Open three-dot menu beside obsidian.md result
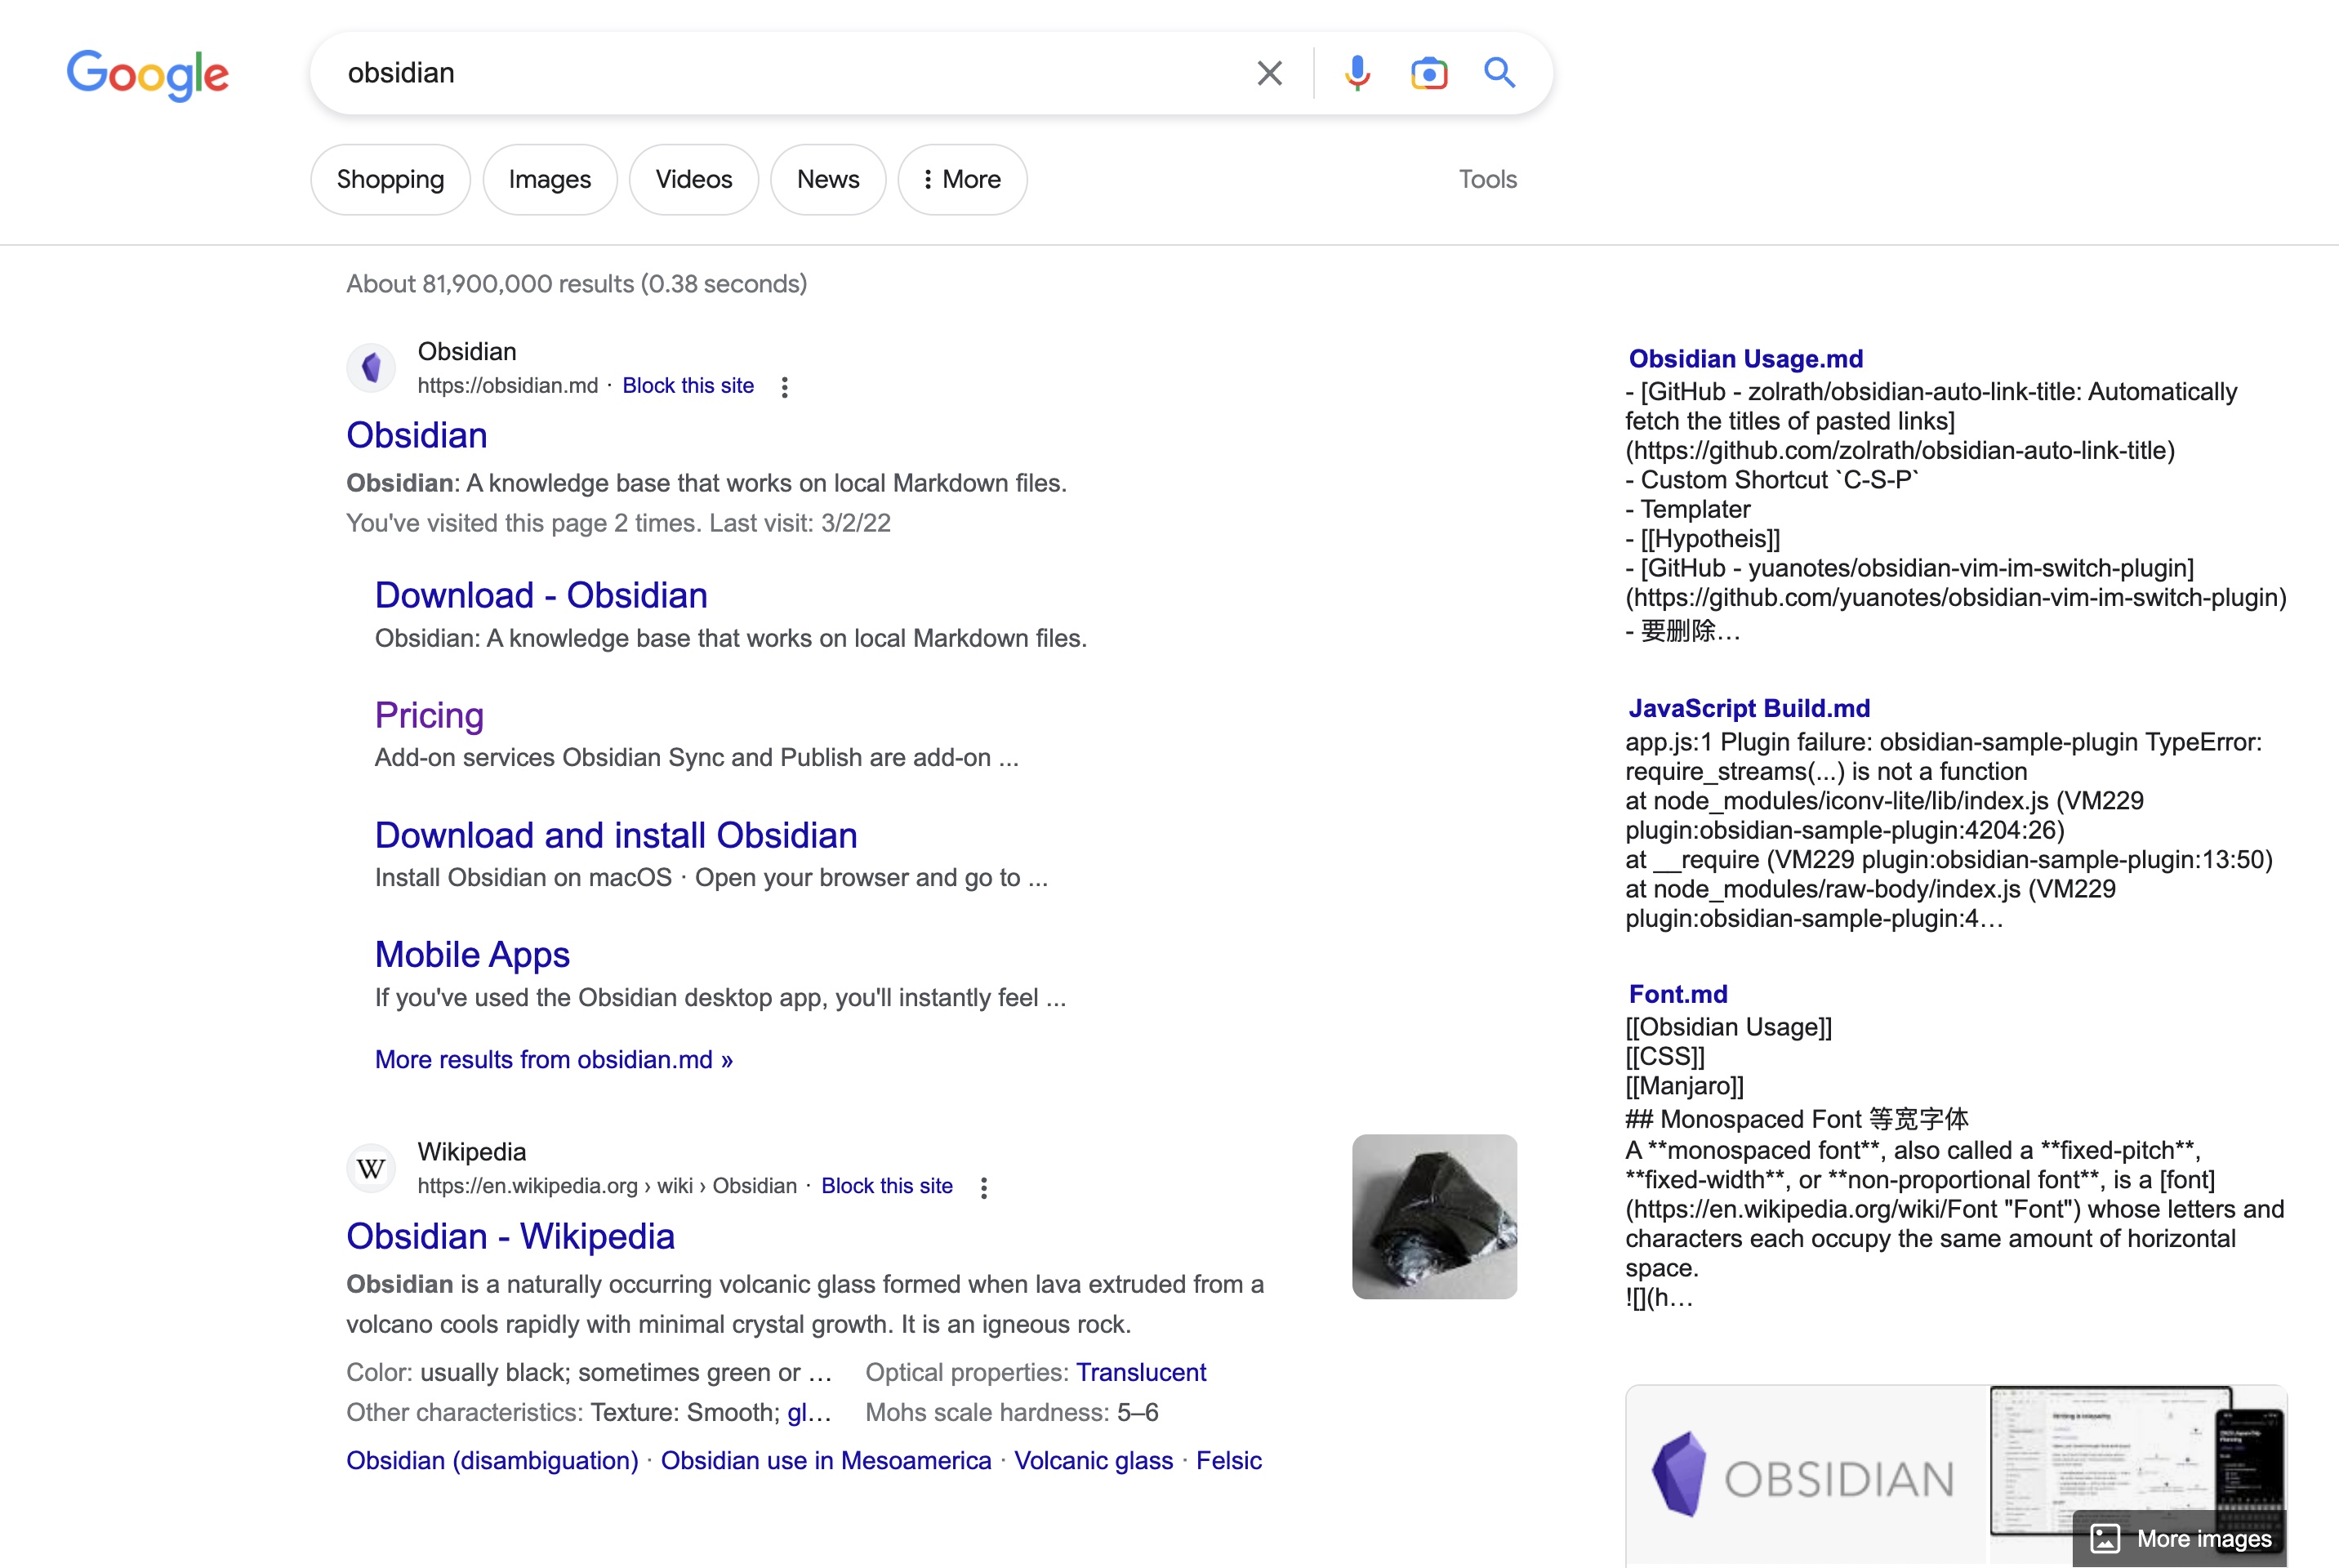 (785, 387)
